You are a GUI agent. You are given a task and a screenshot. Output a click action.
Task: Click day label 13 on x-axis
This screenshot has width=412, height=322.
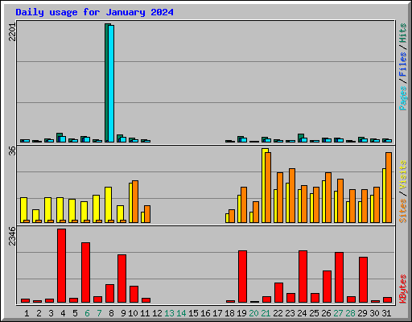[x=169, y=313]
